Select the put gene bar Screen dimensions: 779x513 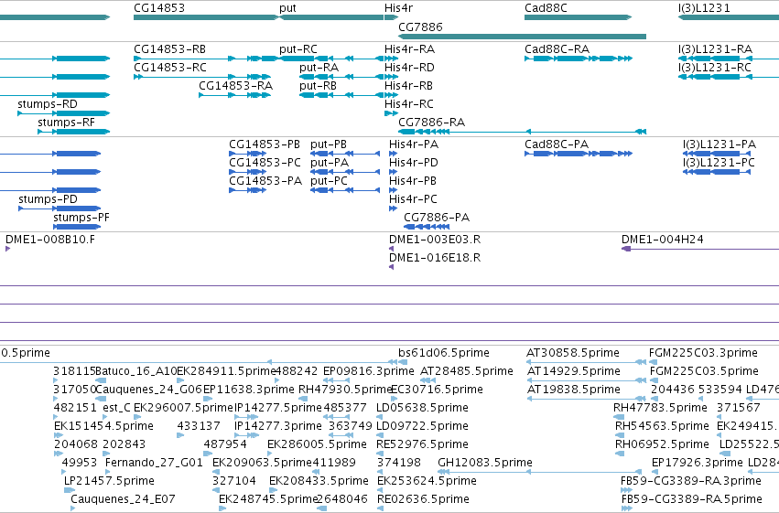331,17
